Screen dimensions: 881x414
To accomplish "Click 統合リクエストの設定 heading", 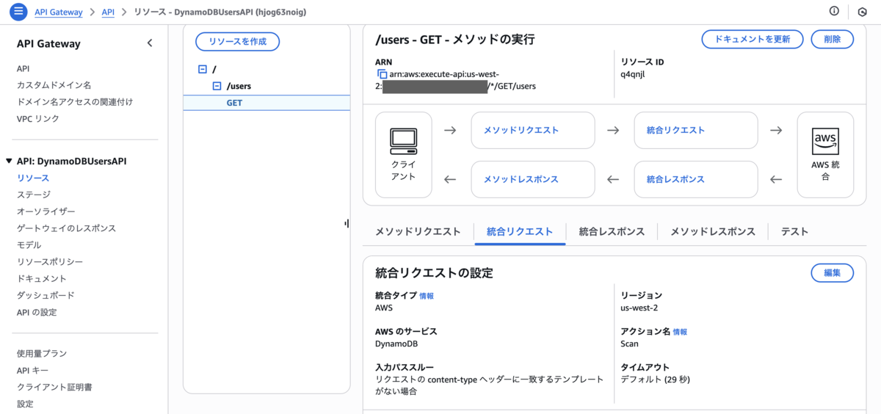I will [434, 273].
